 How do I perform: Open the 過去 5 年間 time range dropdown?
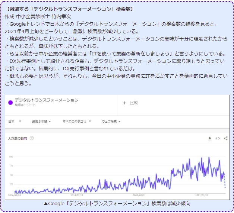(x=41, y=122)
